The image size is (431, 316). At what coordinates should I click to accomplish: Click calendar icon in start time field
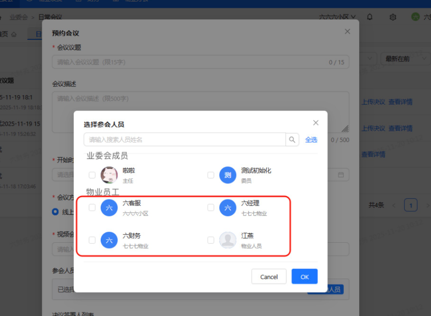pyautogui.click(x=341, y=174)
